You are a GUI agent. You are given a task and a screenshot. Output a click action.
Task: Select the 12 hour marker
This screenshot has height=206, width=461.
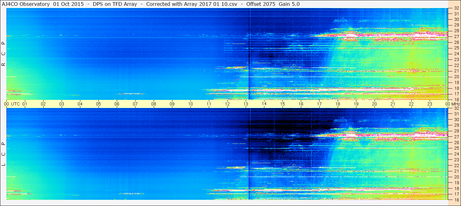coord(227,104)
